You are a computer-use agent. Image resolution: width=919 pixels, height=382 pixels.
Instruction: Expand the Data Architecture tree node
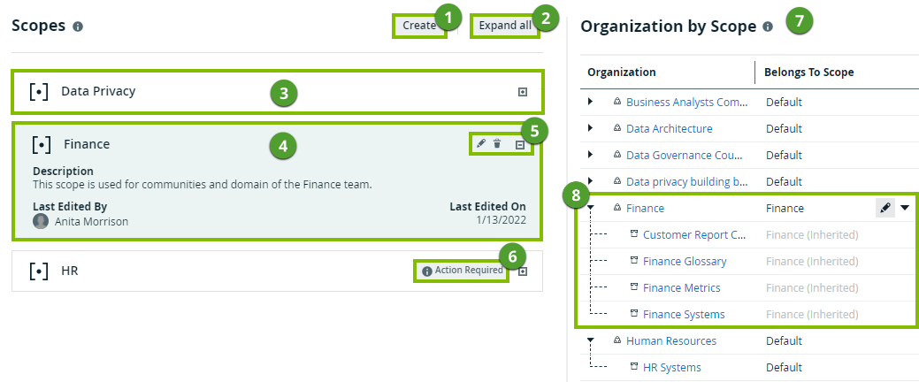591,129
